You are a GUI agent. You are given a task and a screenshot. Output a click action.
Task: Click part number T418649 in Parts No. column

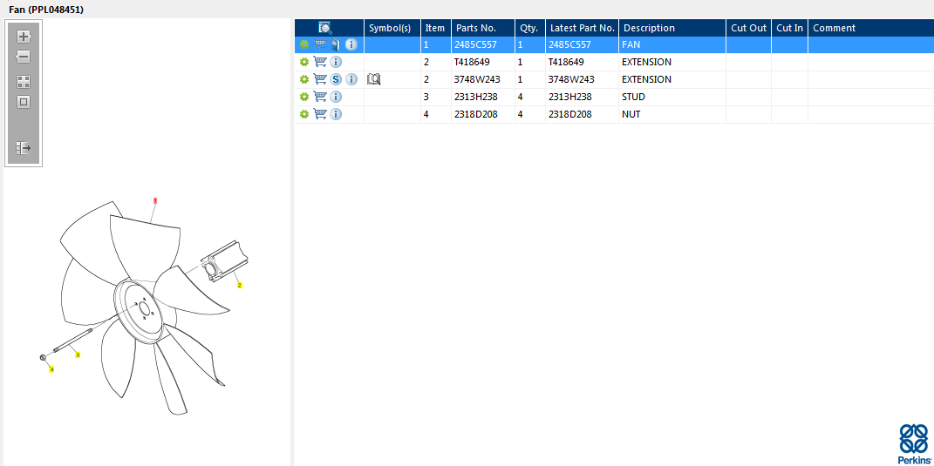(472, 62)
